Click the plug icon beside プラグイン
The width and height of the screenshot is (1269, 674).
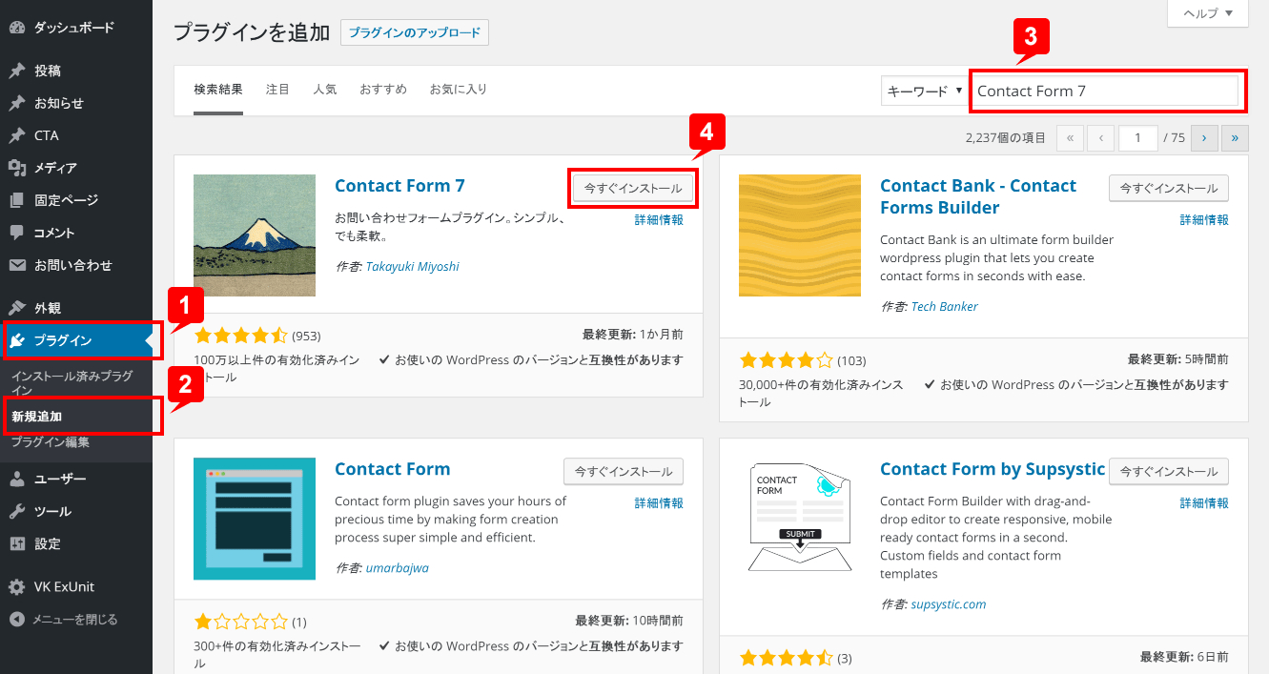pyautogui.click(x=17, y=340)
